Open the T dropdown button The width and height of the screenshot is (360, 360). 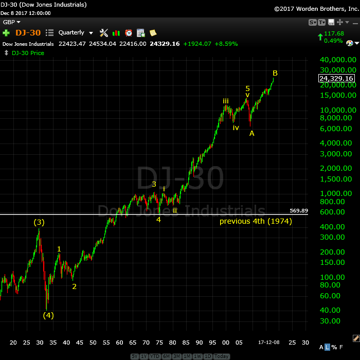click(321, 22)
